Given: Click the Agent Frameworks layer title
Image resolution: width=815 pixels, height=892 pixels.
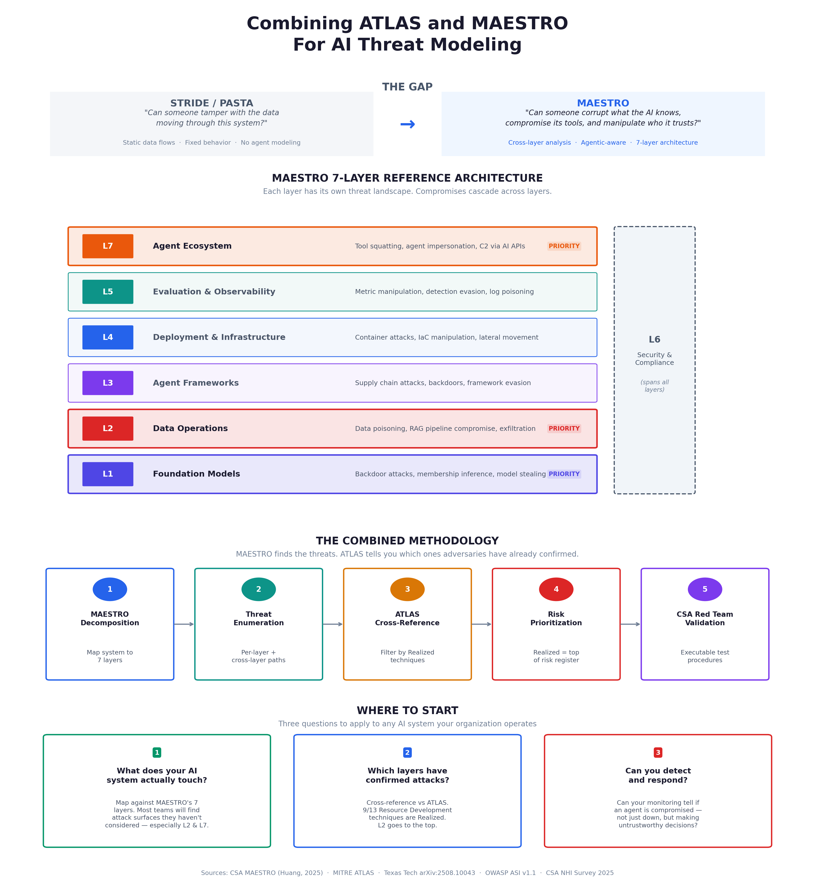Looking at the screenshot, I should click(x=196, y=383).
